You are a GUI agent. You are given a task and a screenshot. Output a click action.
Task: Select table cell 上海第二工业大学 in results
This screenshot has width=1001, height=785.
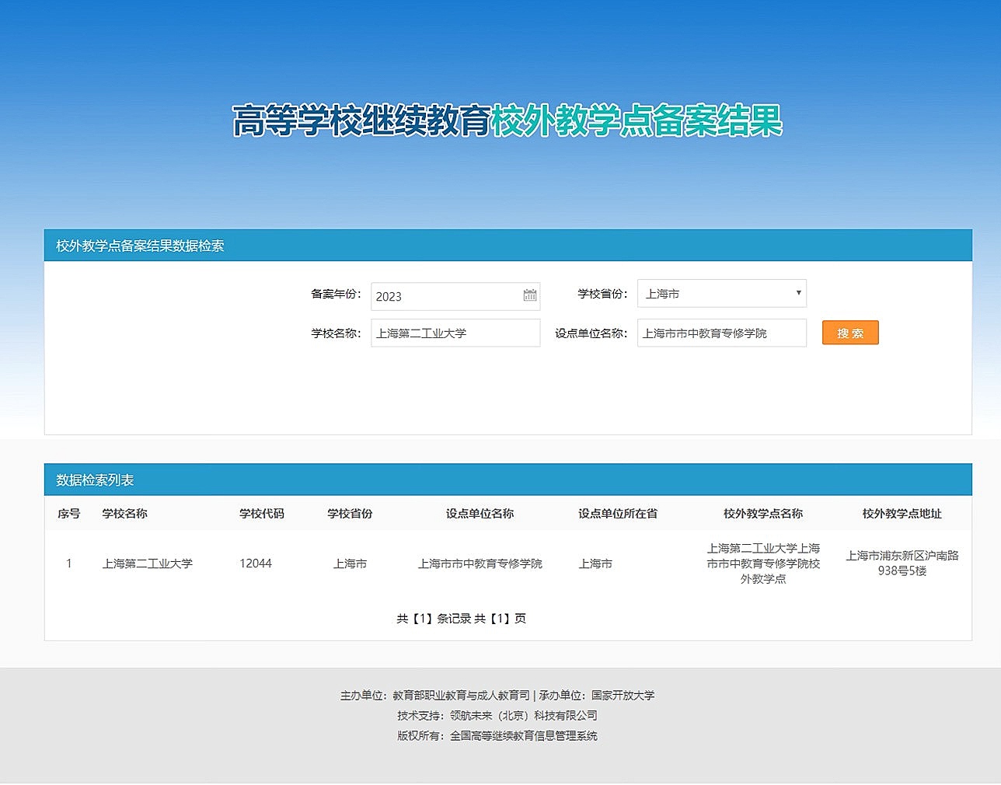point(147,563)
